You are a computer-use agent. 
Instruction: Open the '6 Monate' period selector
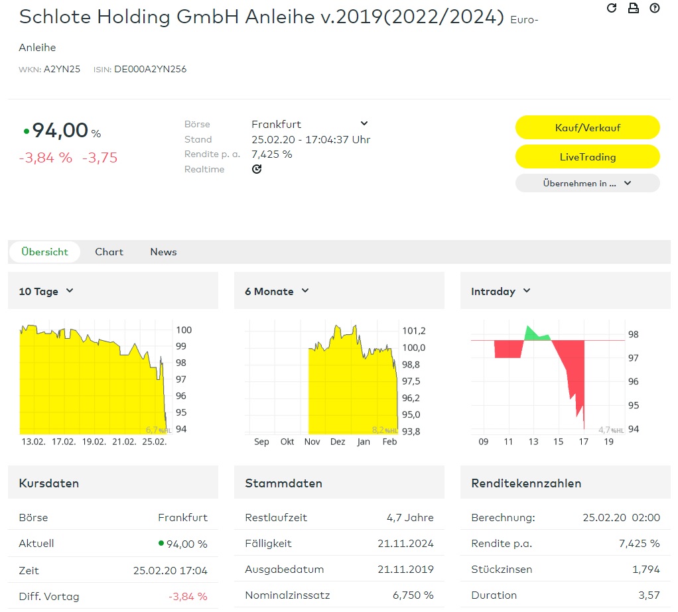click(277, 291)
